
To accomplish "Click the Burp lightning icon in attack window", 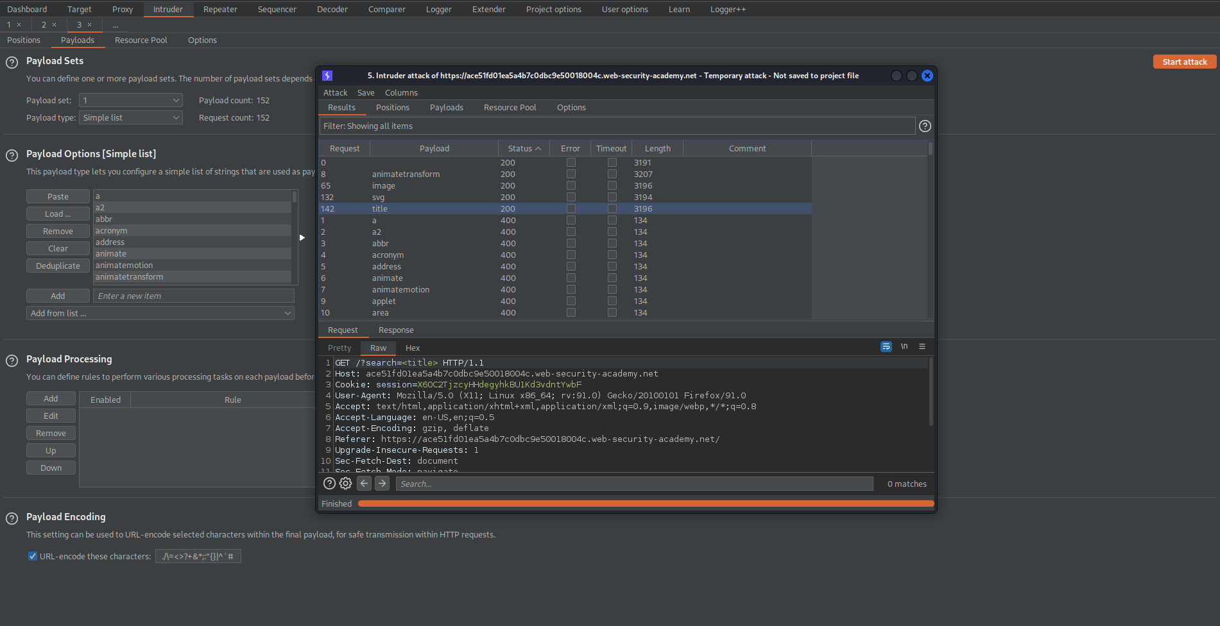I will pyautogui.click(x=327, y=76).
